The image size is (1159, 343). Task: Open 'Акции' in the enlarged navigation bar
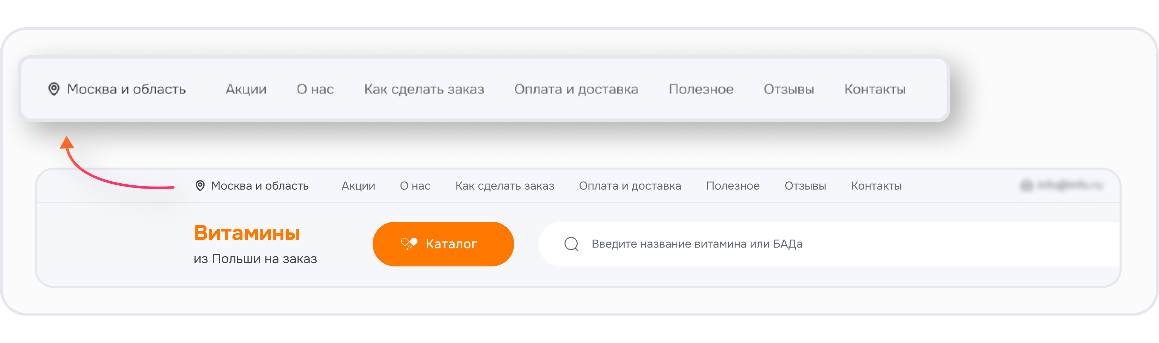(246, 90)
